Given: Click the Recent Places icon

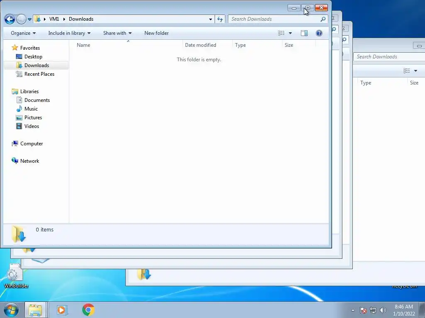Looking at the screenshot, I should coord(19,74).
